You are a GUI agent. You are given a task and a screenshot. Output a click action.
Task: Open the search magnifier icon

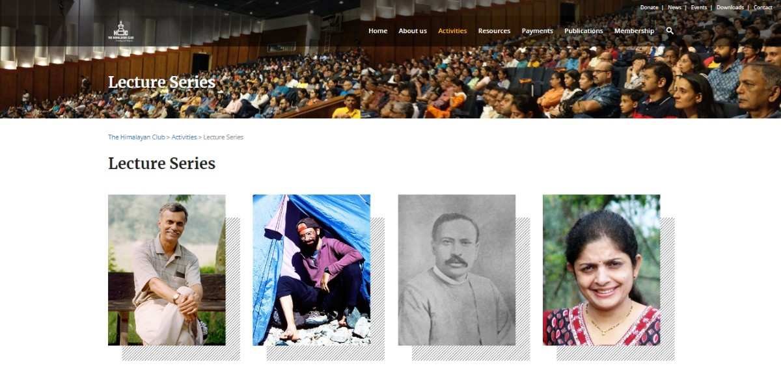(670, 31)
